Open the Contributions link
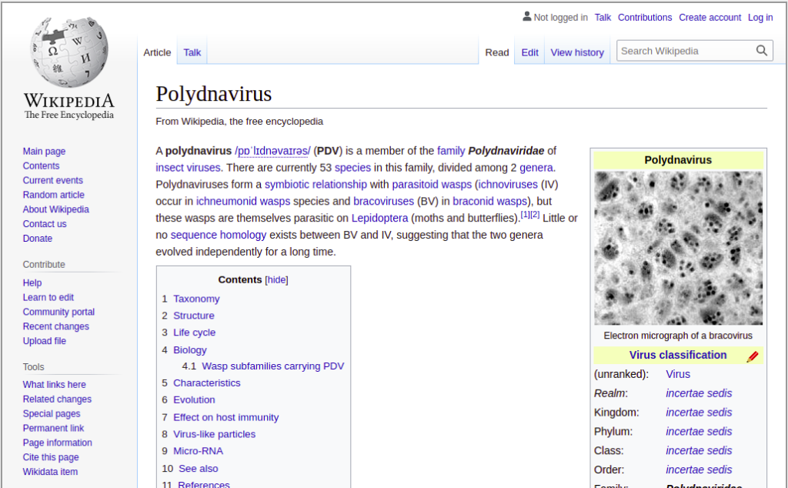788x488 pixels. pos(645,18)
